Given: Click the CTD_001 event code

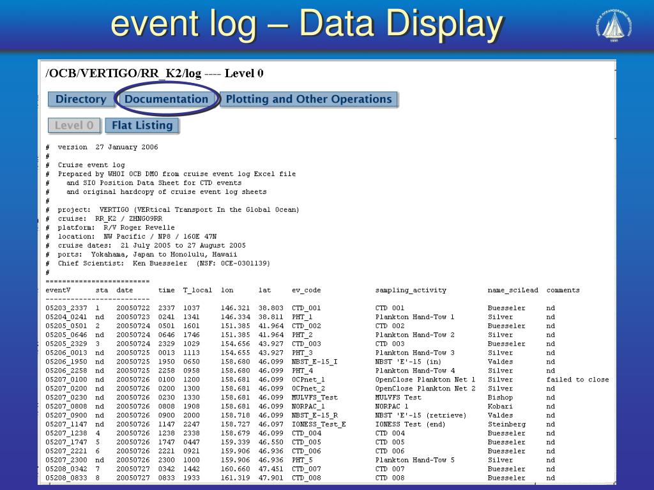Looking at the screenshot, I should (x=307, y=308).
